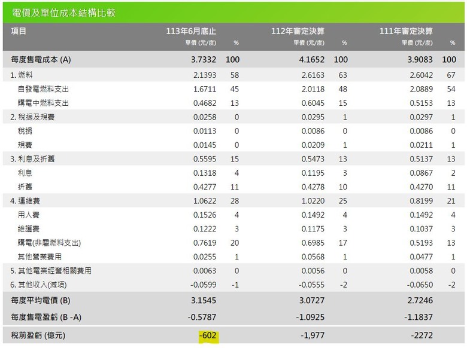Select the row label 1. 燃料

[x=21, y=75]
